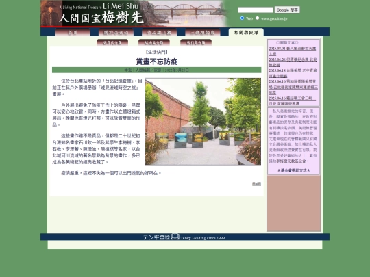
Task: Open the 作品線上看 tab
Action: pyautogui.click(x=159, y=32)
